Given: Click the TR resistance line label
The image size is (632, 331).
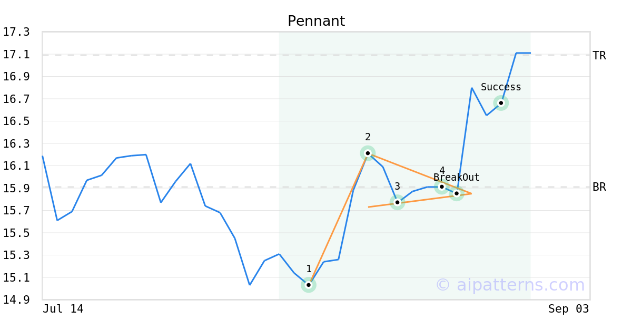Looking at the screenshot, I should (599, 56).
